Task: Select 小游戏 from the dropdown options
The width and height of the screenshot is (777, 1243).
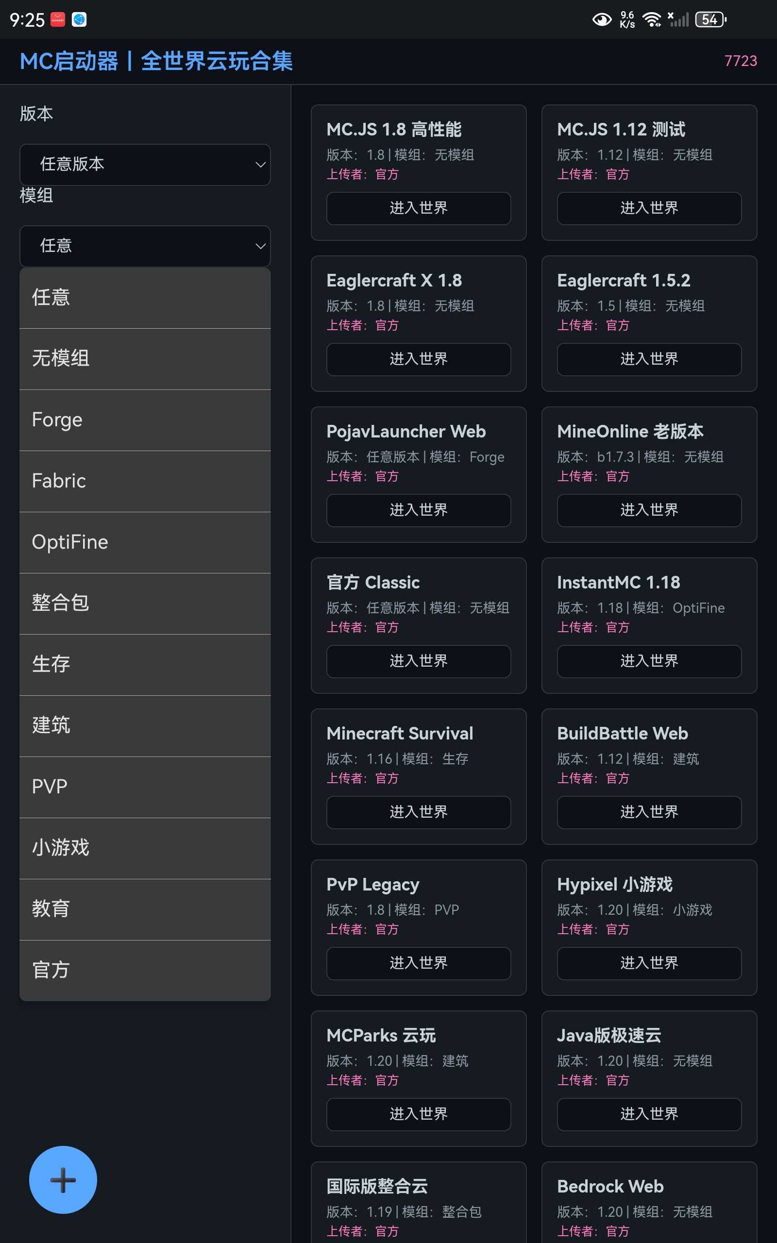Action: tap(145, 847)
